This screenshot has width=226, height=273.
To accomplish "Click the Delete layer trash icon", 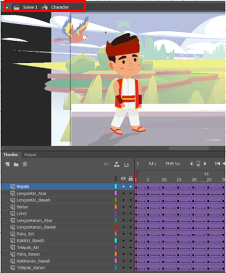I will [25, 164].
